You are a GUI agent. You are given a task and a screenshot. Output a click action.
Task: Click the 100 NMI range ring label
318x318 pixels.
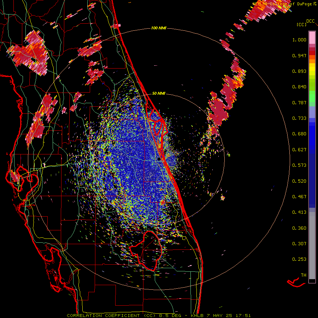click(x=159, y=28)
